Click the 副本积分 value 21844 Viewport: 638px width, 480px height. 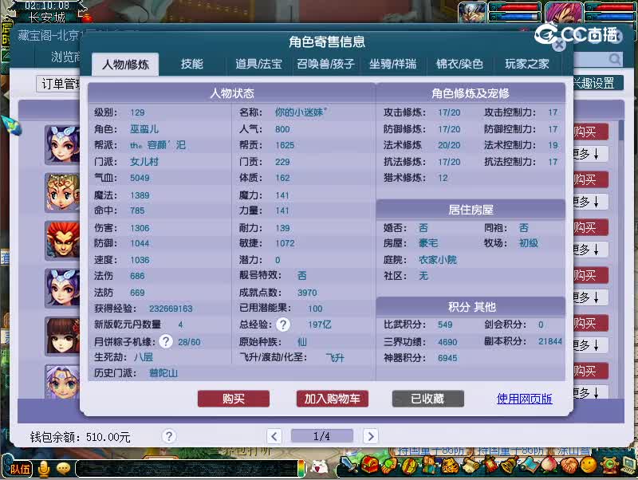(550, 341)
